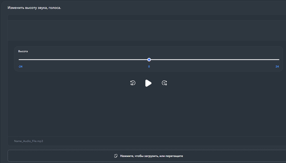286x163 pixels.
Task: Click the right edge of dashed upload zone
Action: (x=282, y=156)
